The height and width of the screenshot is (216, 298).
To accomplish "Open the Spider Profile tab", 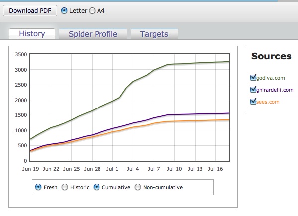I will pos(93,34).
